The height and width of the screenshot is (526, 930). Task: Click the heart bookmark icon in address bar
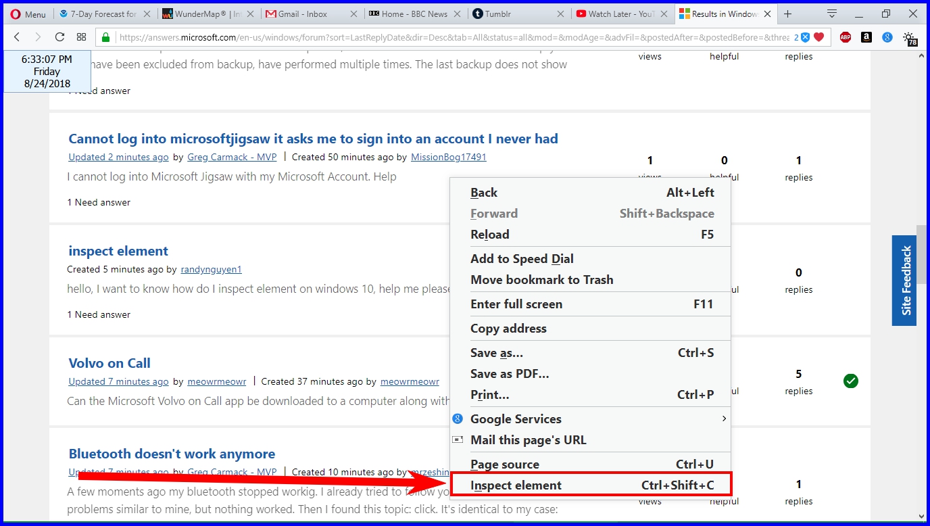pos(819,38)
